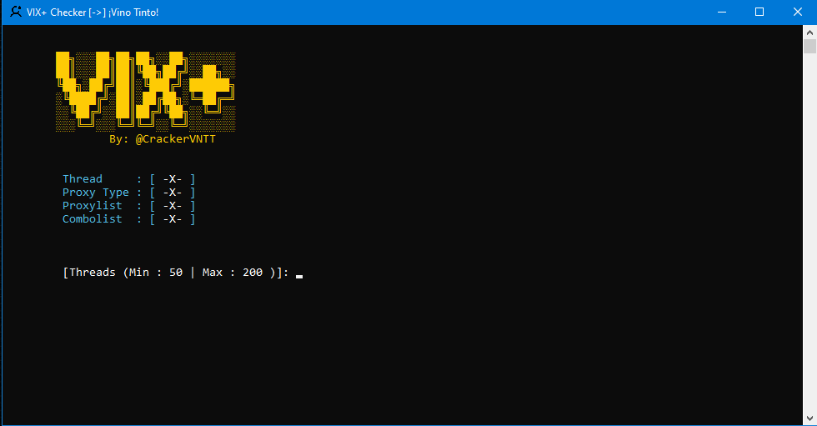Click the 'Thread' label
817x426 pixels.
83,178
